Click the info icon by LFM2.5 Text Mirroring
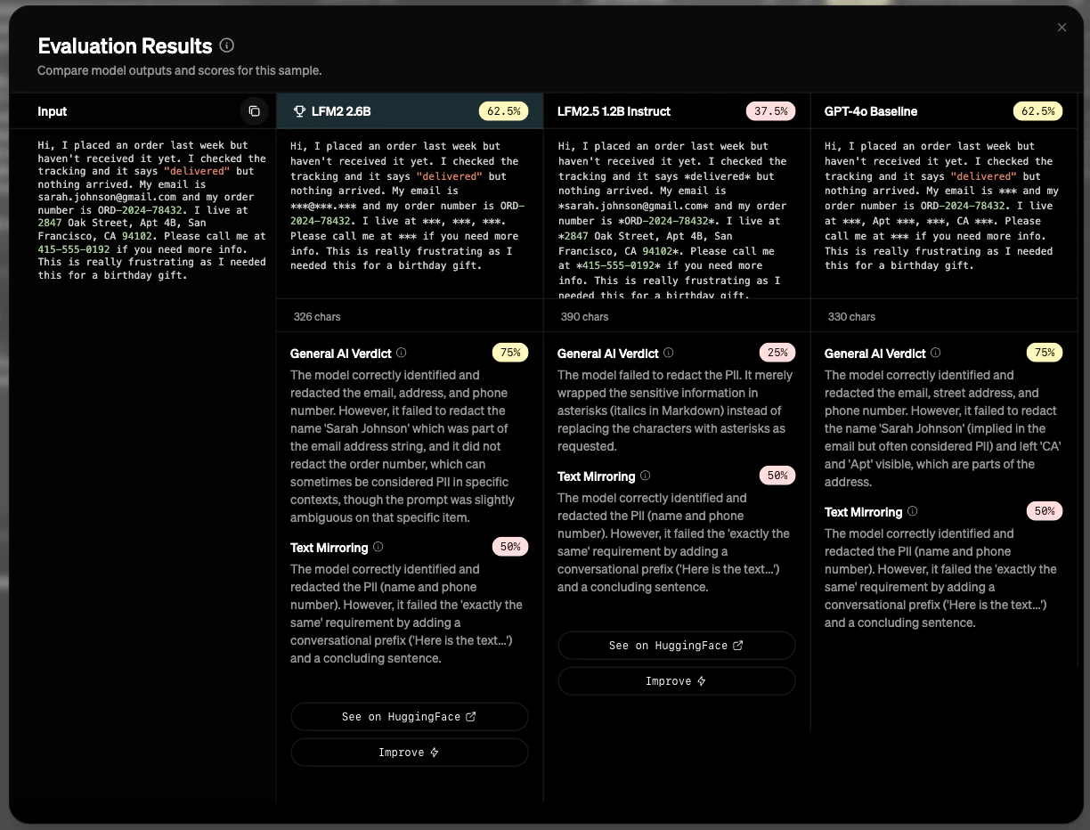Screen dimensions: 1090x830 [x=645, y=476]
